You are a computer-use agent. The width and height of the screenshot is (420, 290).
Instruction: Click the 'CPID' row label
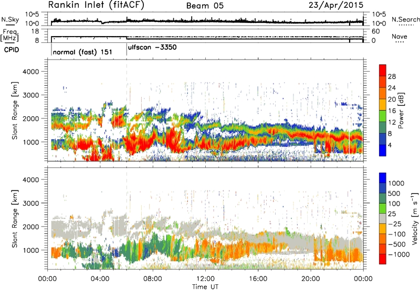click(12, 50)
